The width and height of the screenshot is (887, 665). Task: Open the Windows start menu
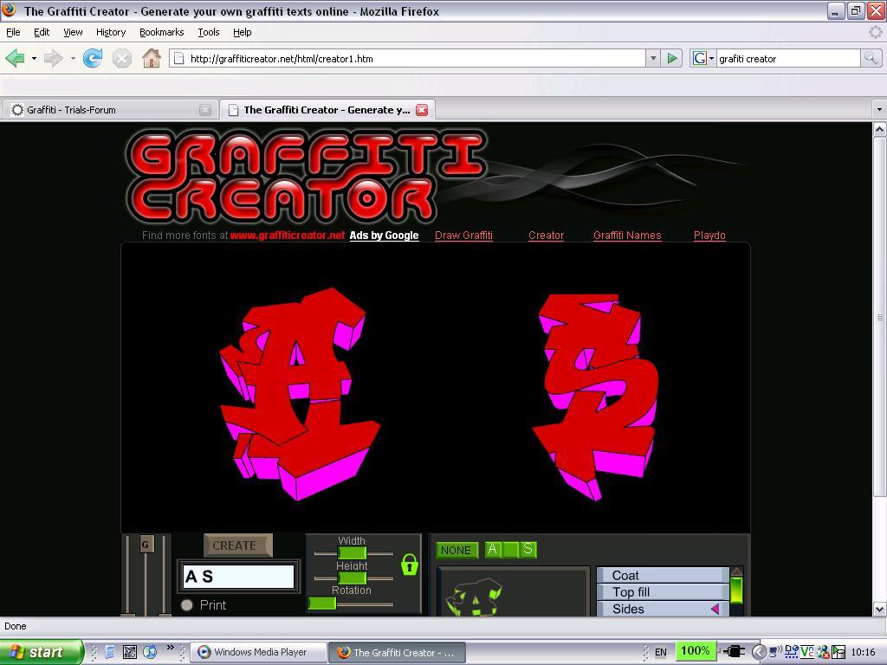pos(42,652)
